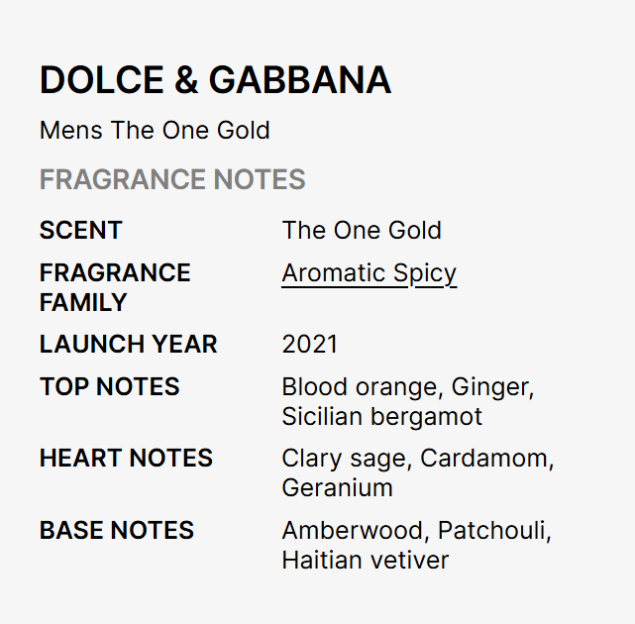The height and width of the screenshot is (624, 635).
Task: Click the 2021 launch year value
Action: point(309,345)
